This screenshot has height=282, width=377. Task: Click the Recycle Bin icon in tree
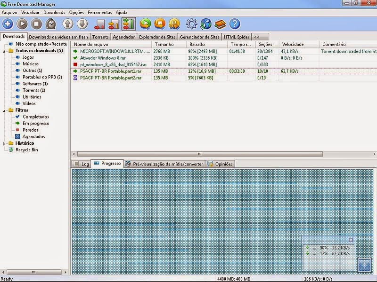11,149
